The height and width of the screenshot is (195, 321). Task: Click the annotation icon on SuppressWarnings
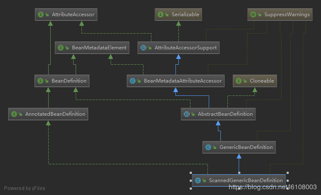coord(253,15)
